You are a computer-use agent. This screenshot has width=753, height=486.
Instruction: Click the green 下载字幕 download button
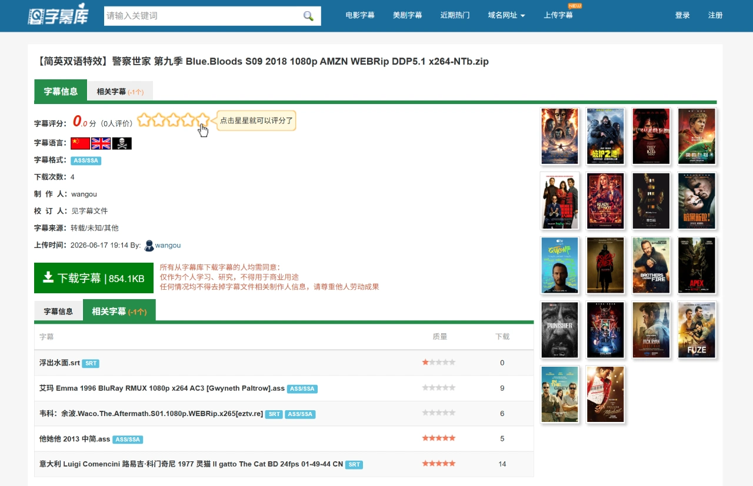94,278
